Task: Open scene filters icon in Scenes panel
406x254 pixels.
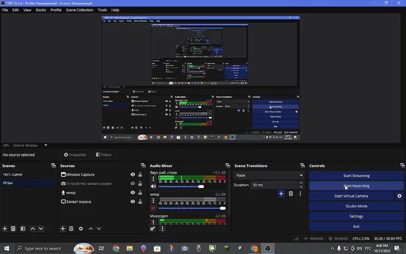Action: click(23, 229)
